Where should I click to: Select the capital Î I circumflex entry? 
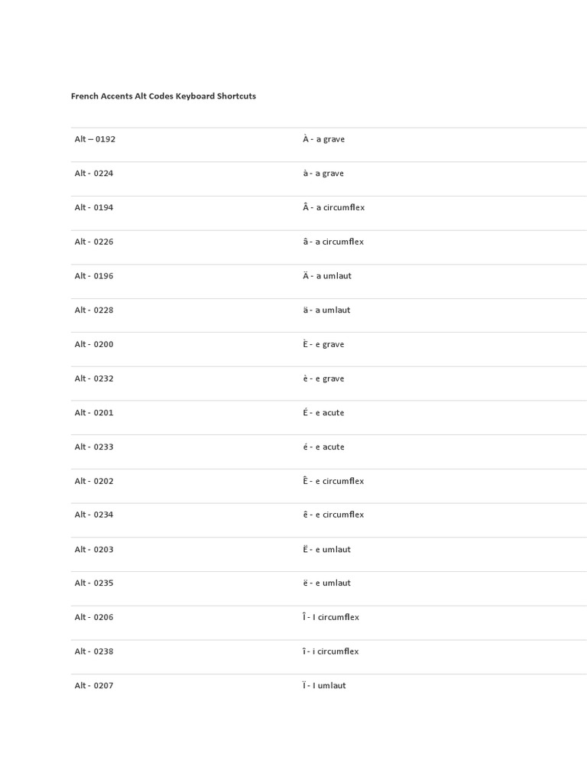point(330,618)
